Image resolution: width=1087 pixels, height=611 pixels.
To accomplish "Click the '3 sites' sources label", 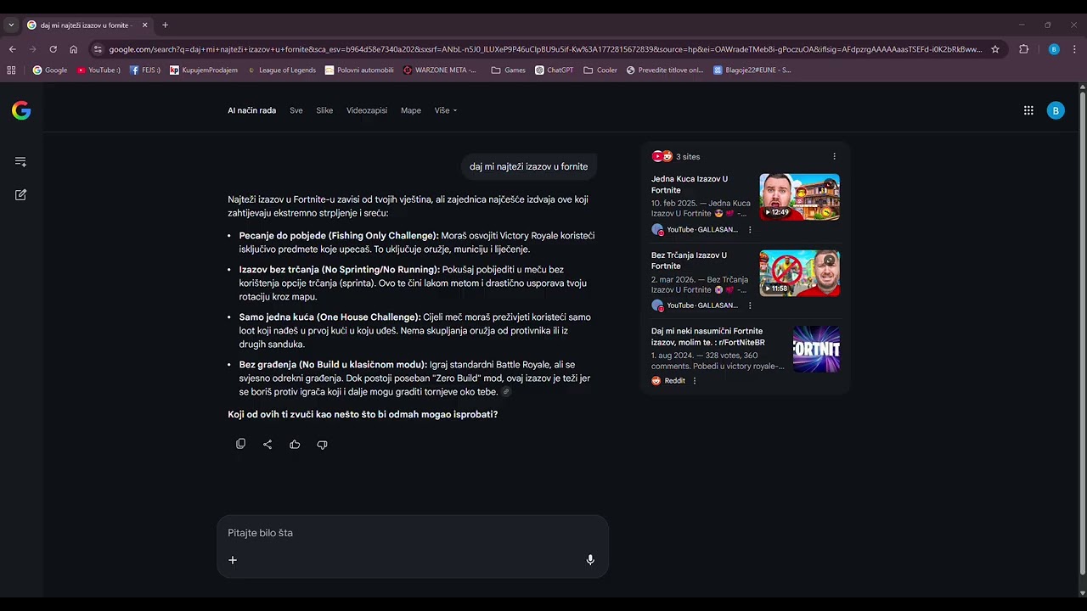I will coord(688,156).
